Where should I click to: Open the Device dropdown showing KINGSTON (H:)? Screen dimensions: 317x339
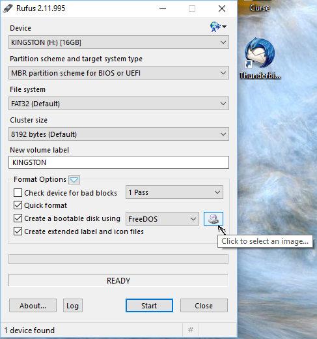click(x=118, y=42)
